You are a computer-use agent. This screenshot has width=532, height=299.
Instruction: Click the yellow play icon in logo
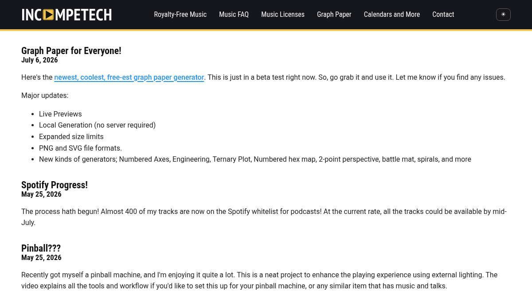[49, 15]
